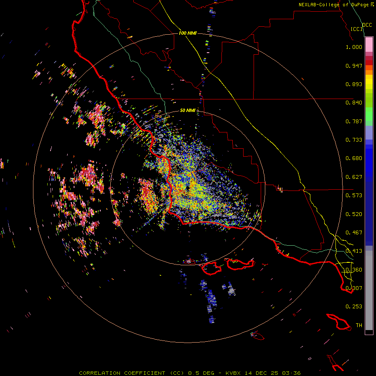Select the 0.573 scale value
Image resolution: width=376 pixels, height=376 pixels.
354,196
